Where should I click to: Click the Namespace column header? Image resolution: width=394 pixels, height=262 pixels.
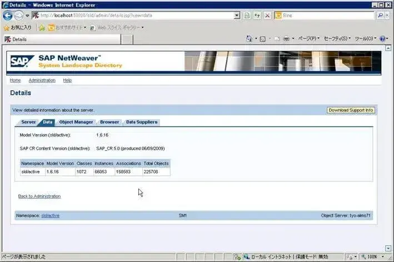(x=33, y=164)
